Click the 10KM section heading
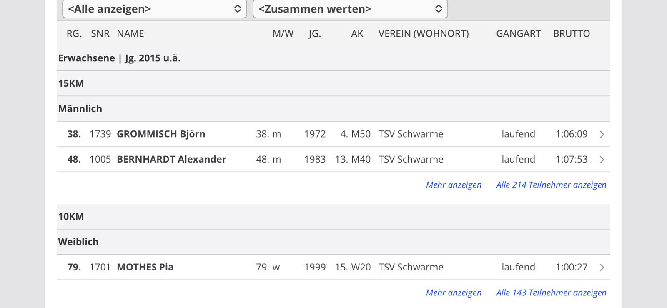Viewport: 667px width, 308px height. 71,217
